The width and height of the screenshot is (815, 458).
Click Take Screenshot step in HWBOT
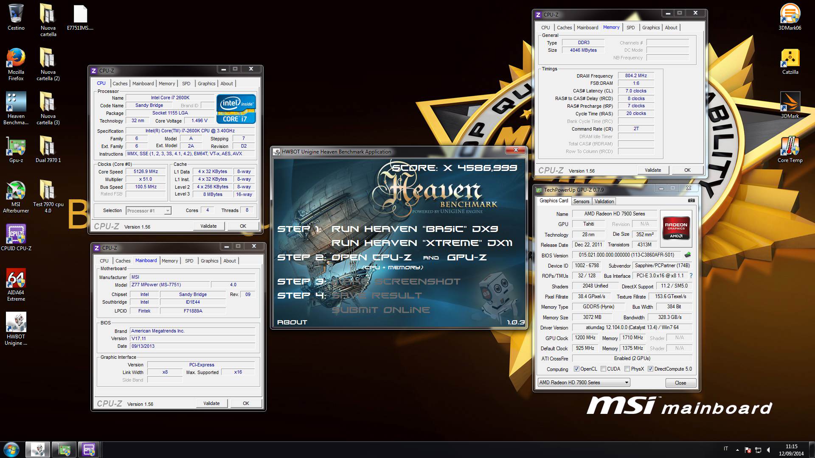click(396, 282)
